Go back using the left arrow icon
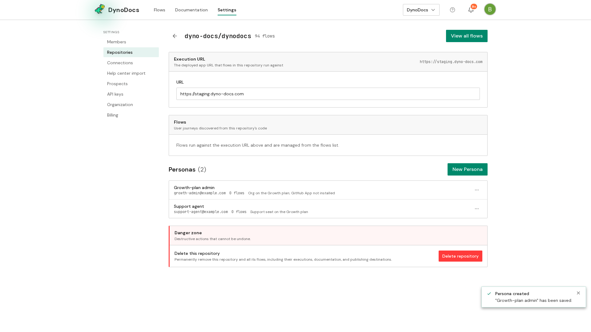This screenshot has height=332, width=591. [x=175, y=36]
